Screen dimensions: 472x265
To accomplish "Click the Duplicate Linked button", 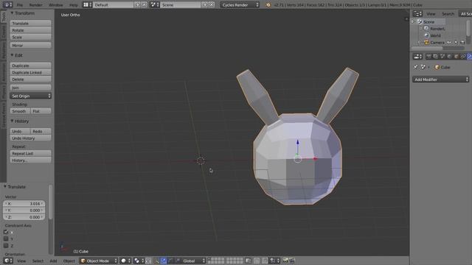I will [x=31, y=72].
